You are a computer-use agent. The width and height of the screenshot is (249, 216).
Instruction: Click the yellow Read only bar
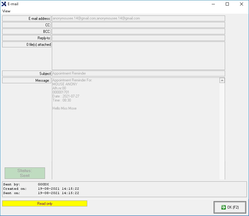coord(45,204)
